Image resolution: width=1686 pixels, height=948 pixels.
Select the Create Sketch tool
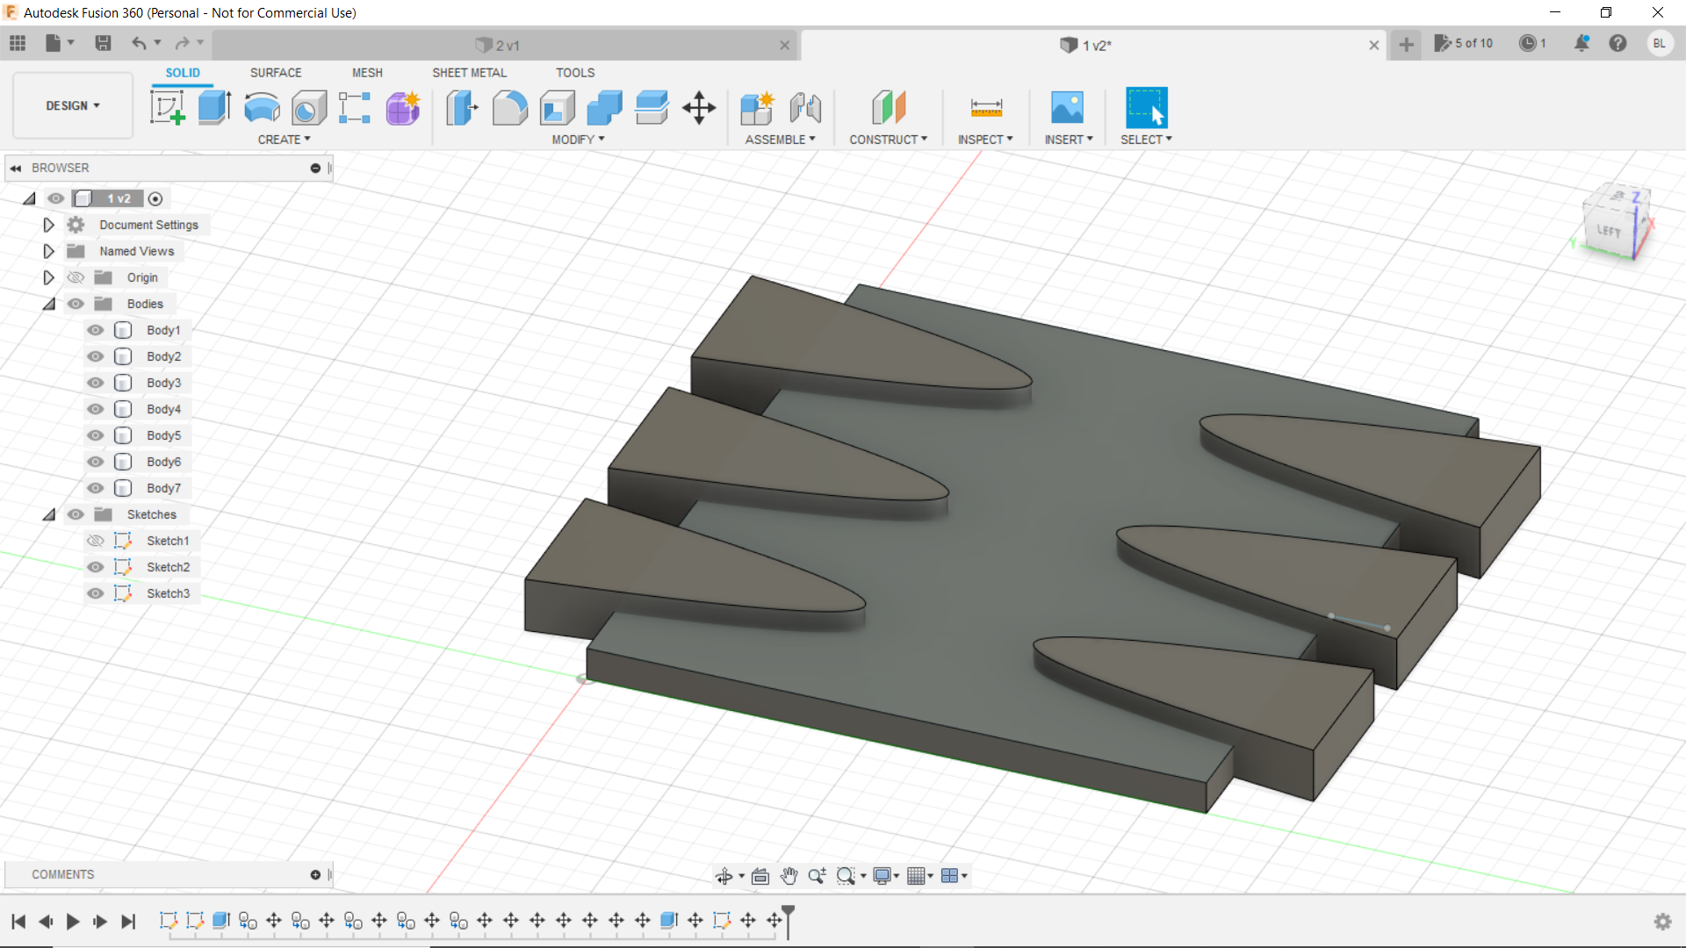click(x=167, y=108)
